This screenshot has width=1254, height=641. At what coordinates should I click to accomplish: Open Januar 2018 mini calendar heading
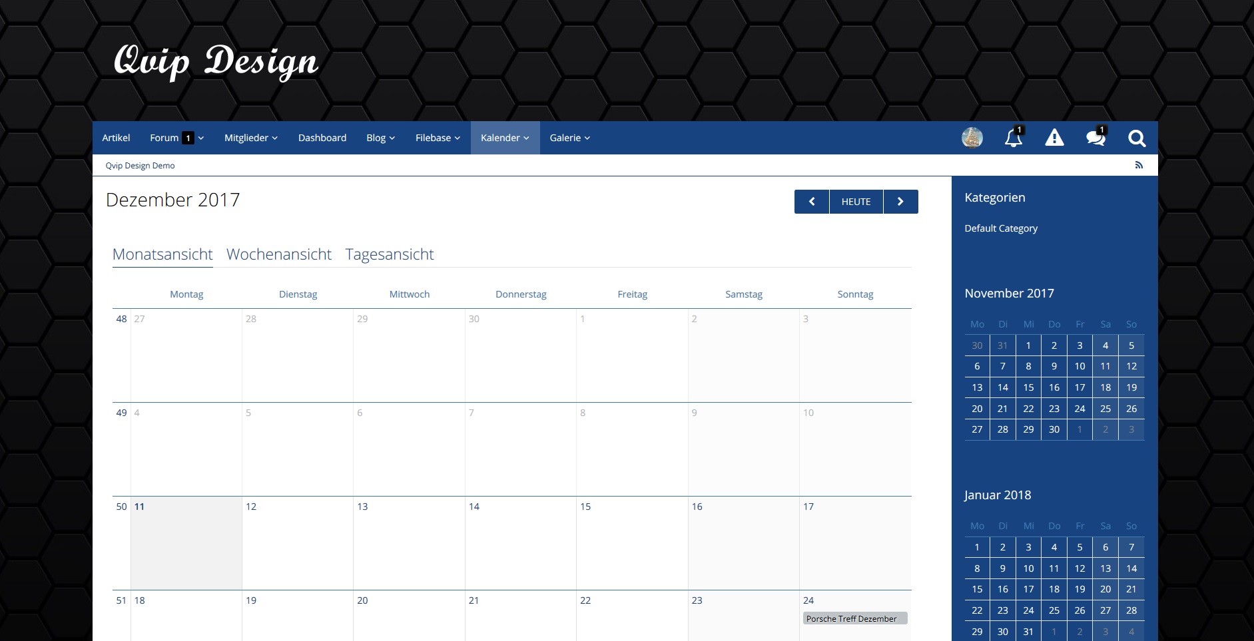[997, 495]
